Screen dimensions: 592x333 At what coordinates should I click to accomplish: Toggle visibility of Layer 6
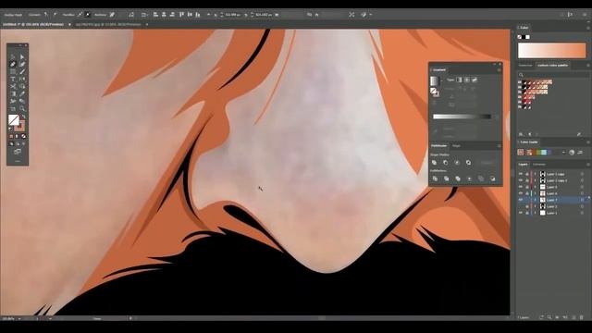(521, 187)
